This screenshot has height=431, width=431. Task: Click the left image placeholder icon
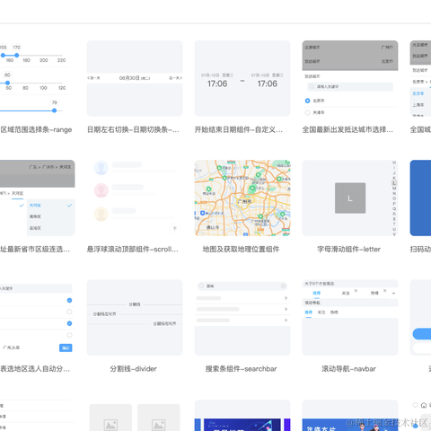[110, 425]
